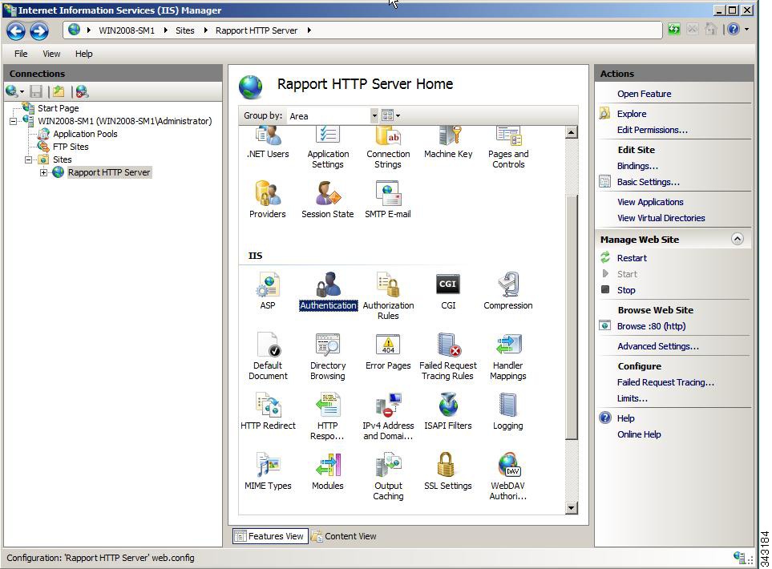Open the Providers feature
Screen dimensions: 772x569
[x=267, y=200]
